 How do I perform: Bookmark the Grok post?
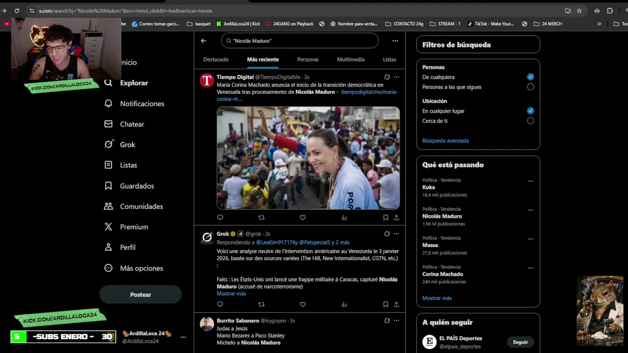[386, 304]
